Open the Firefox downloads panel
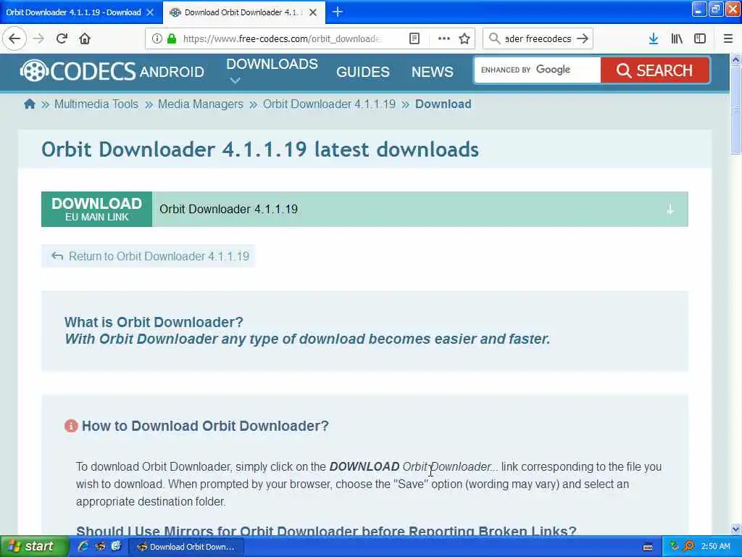Screen dimensions: 742x557 654,39
